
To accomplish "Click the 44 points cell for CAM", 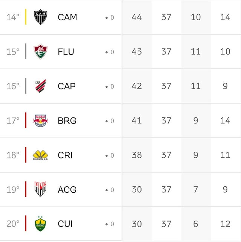I will [x=137, y=17].
